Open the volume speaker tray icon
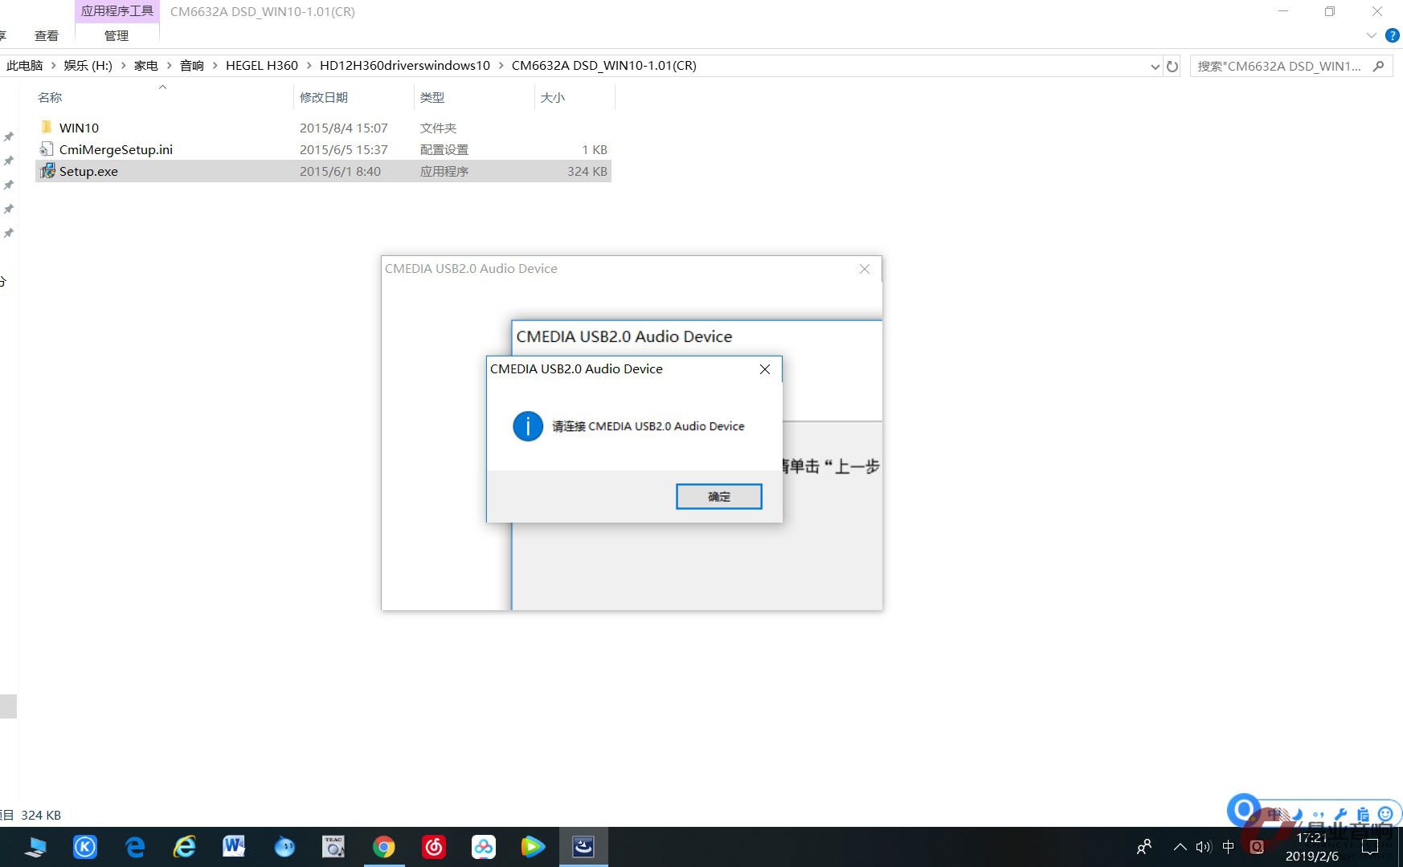Viewport: 1403px width, 867px height. [x=1203, y=847]
